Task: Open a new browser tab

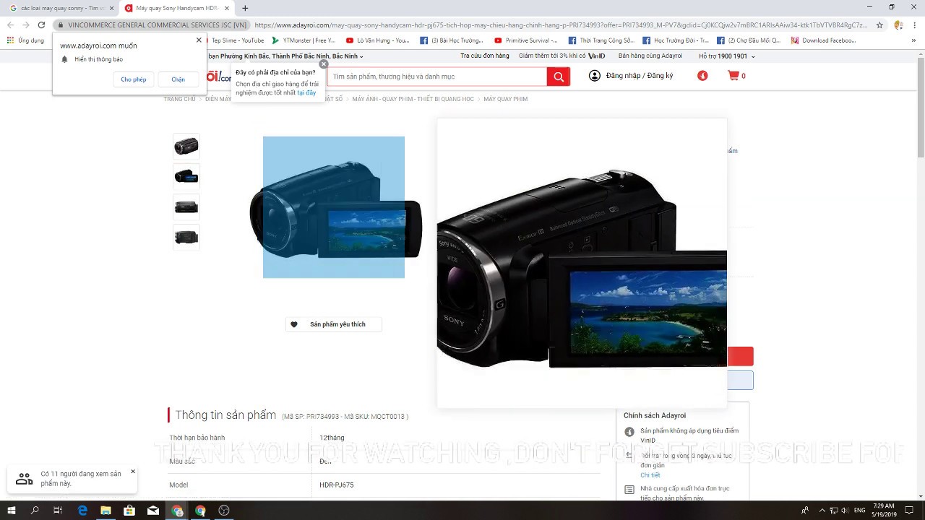Action: click(x=245, y=8)
